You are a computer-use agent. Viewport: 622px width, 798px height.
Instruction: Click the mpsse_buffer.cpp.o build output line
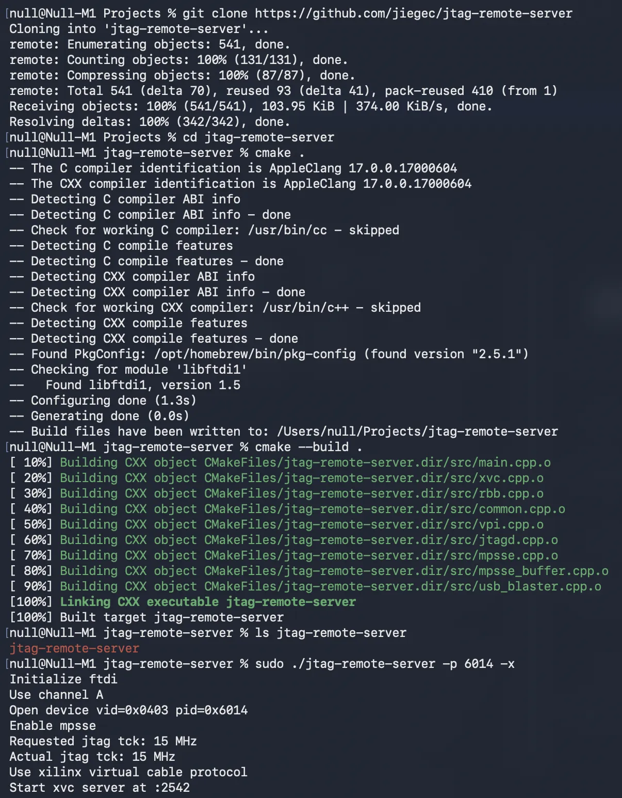334,571
